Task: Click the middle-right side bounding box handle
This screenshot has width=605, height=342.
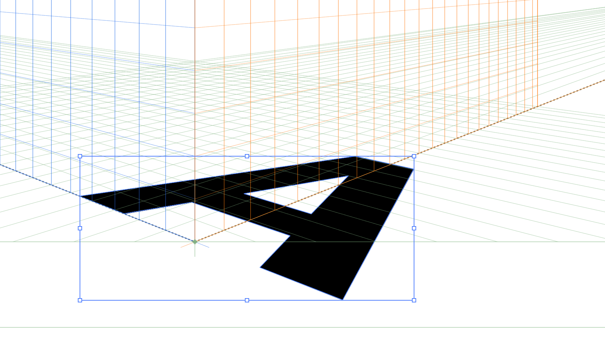Action: pyautogui.click(x=414, y=228)
